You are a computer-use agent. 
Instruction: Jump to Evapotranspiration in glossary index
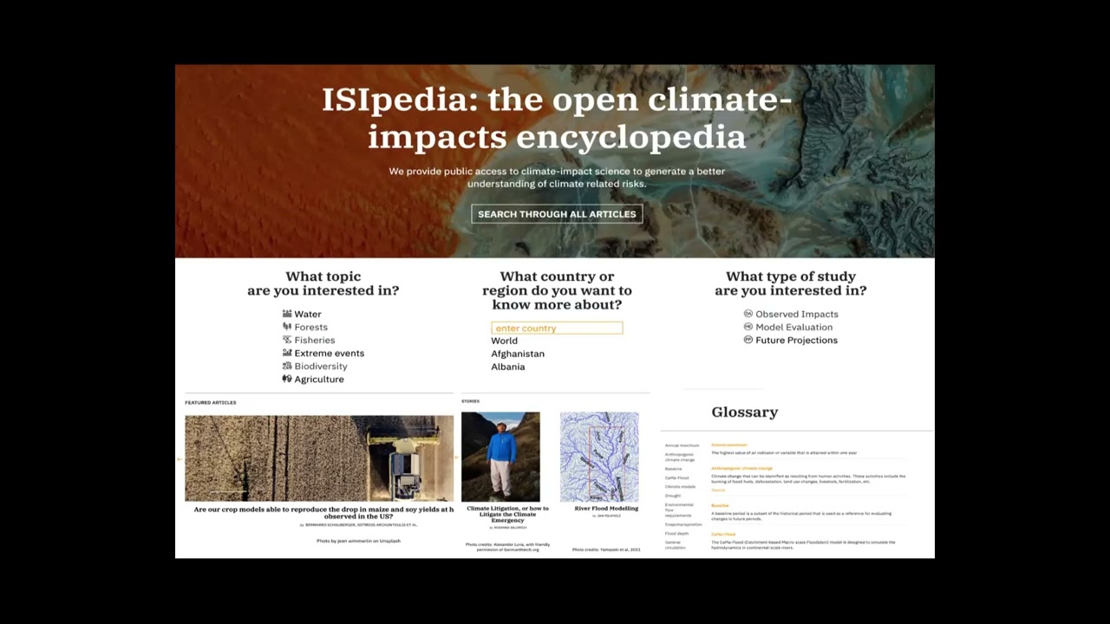coord(683,524)
